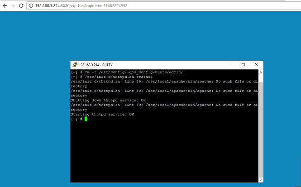Focus the address bar URL text
This screenshot has height=187, width=301.
pos(81,6)
